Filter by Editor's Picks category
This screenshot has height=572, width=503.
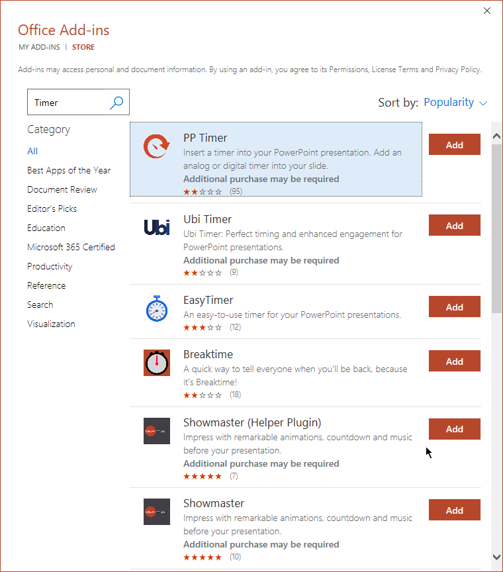52,209
